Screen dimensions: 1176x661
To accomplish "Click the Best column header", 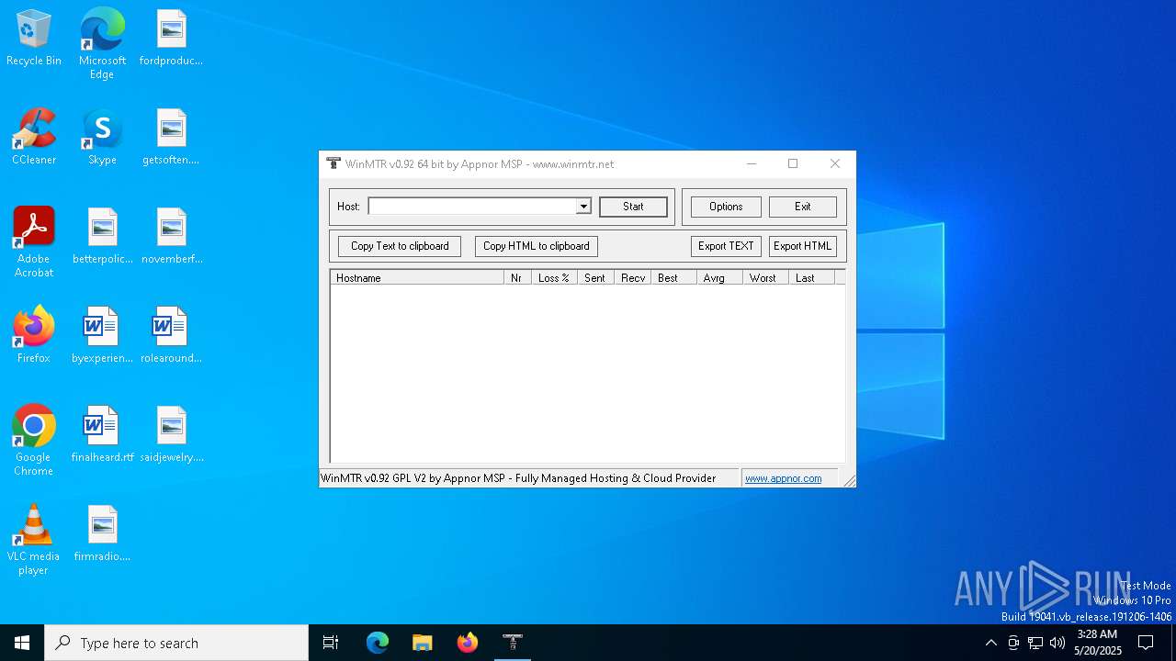I will point(674,277).
